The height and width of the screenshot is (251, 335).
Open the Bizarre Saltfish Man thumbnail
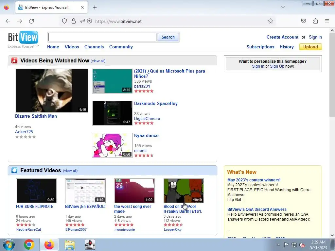(x=51, y=91)
